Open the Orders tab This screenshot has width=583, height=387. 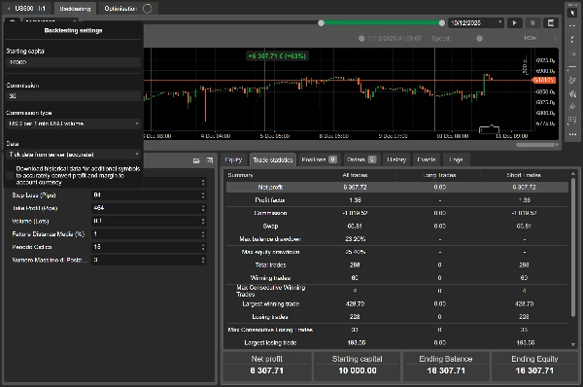tap(361, 159)
